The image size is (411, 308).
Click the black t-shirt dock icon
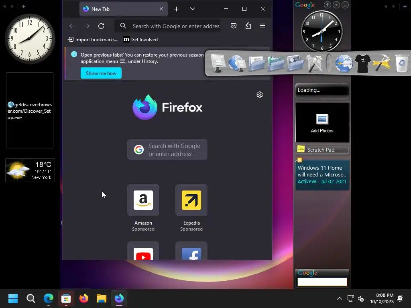pyautogui.click(x=363, y=63)
